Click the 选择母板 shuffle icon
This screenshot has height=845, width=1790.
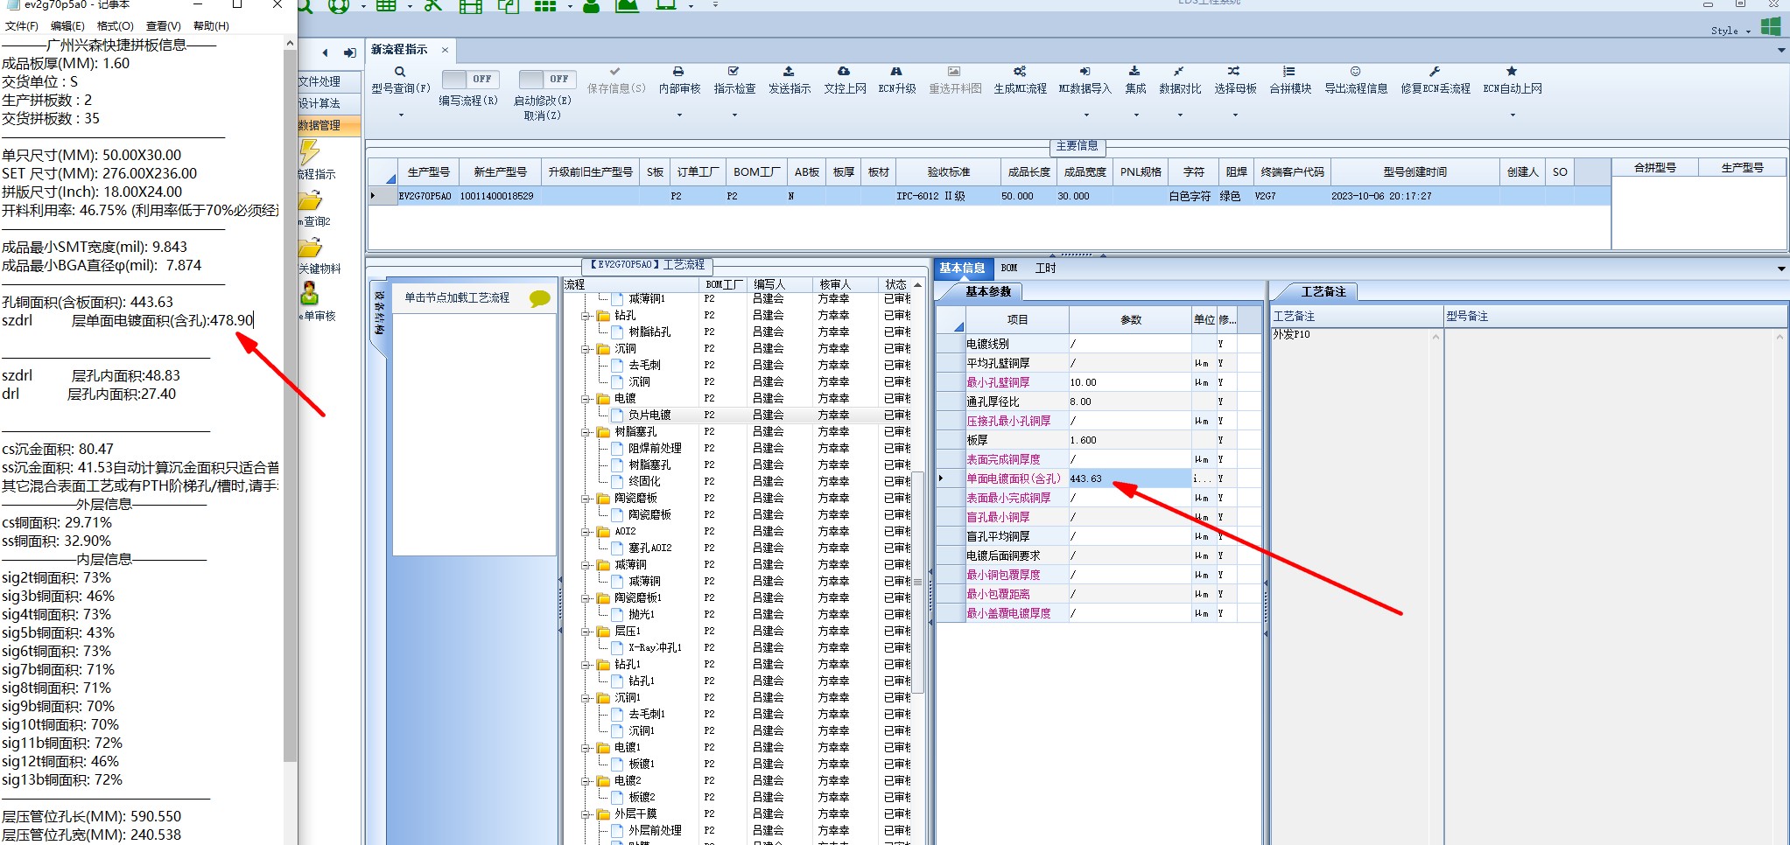tap(1234, 72)
